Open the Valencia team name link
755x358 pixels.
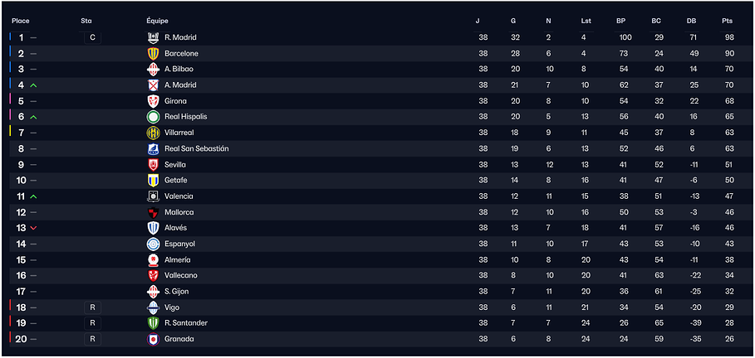tap(179, 196)
